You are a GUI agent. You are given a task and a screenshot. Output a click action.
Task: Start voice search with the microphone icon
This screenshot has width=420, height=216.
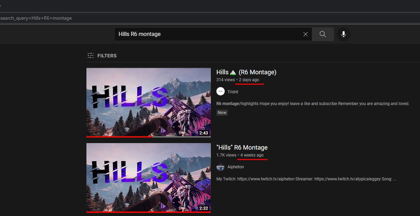pos(343,34)
